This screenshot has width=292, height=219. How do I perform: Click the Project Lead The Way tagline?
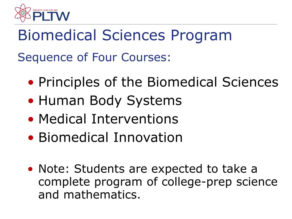(45, 10)
